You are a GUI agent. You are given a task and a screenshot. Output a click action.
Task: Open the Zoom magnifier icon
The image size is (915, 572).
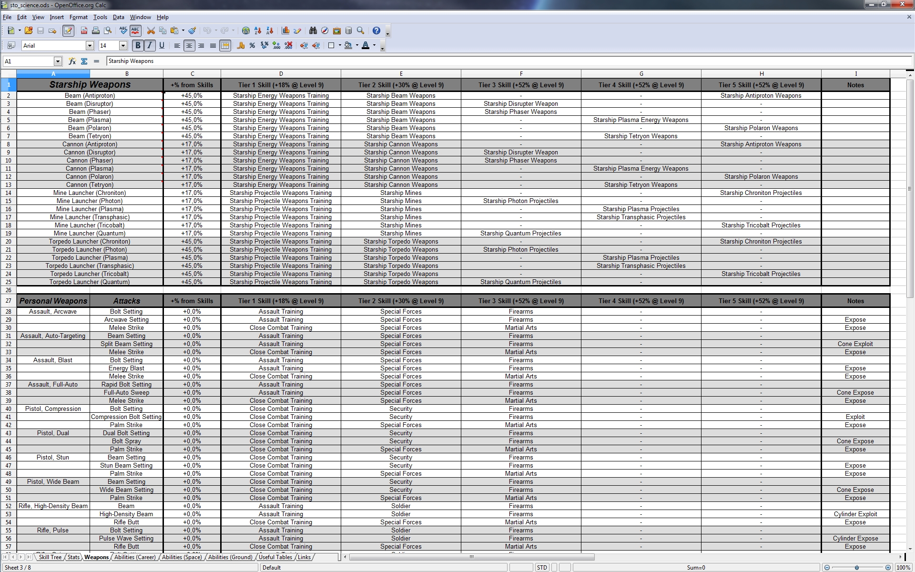click(360, 31)
